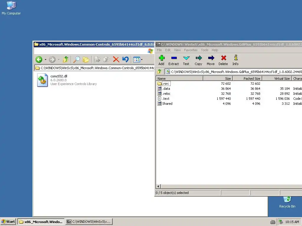
Task: Click the Add button in 7-Zip
Action: [x=161, y=60]
